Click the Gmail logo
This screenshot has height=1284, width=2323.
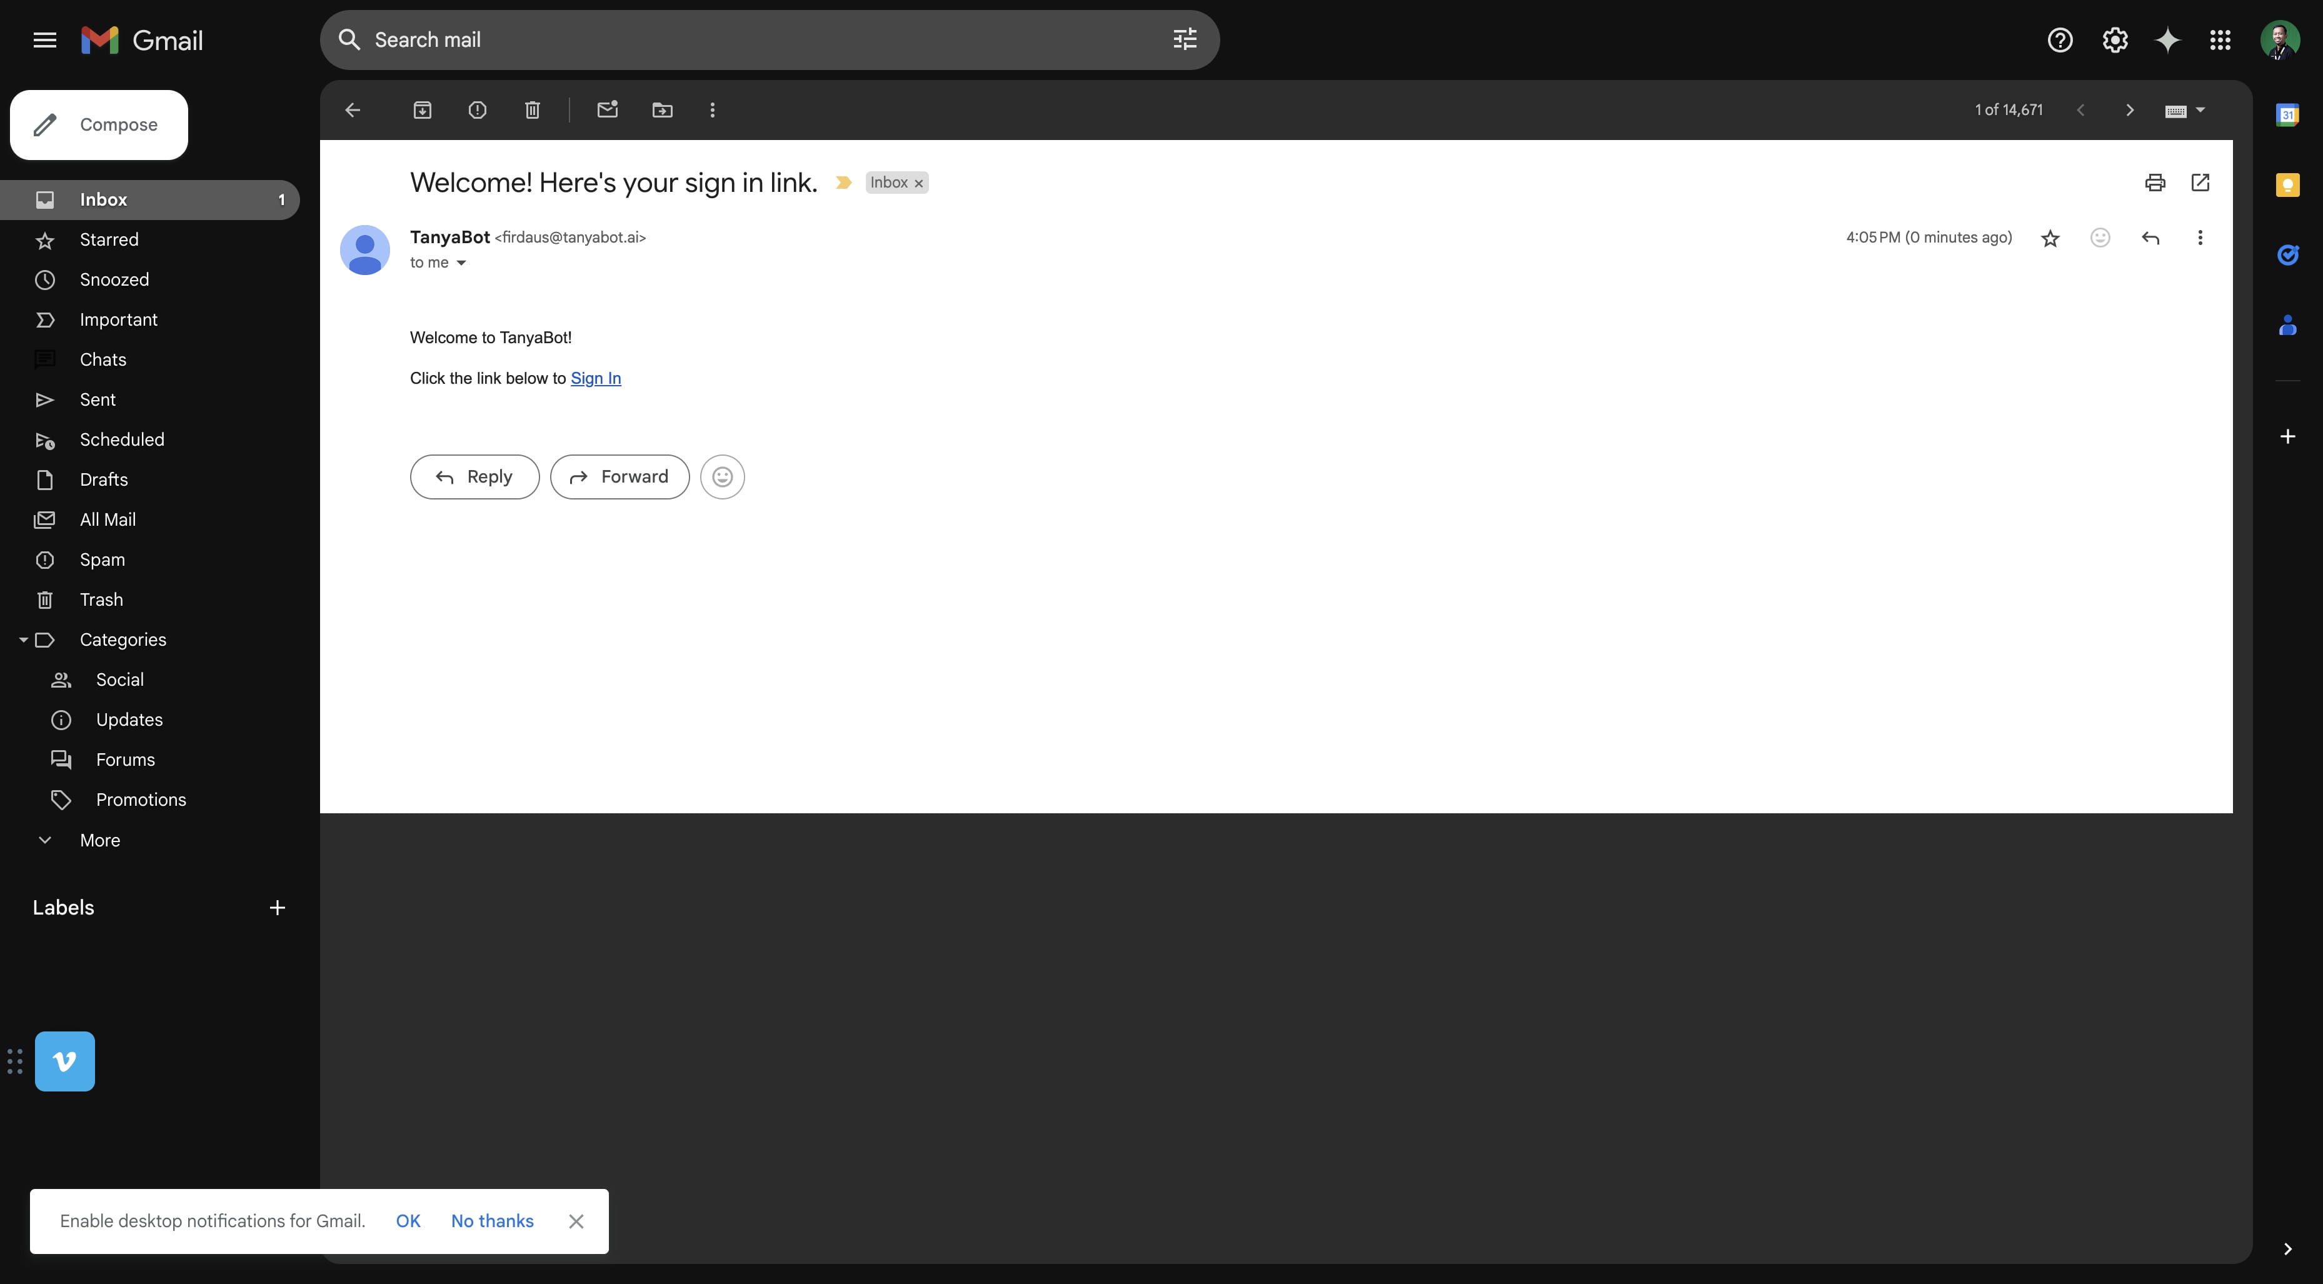tap(141, 39)
